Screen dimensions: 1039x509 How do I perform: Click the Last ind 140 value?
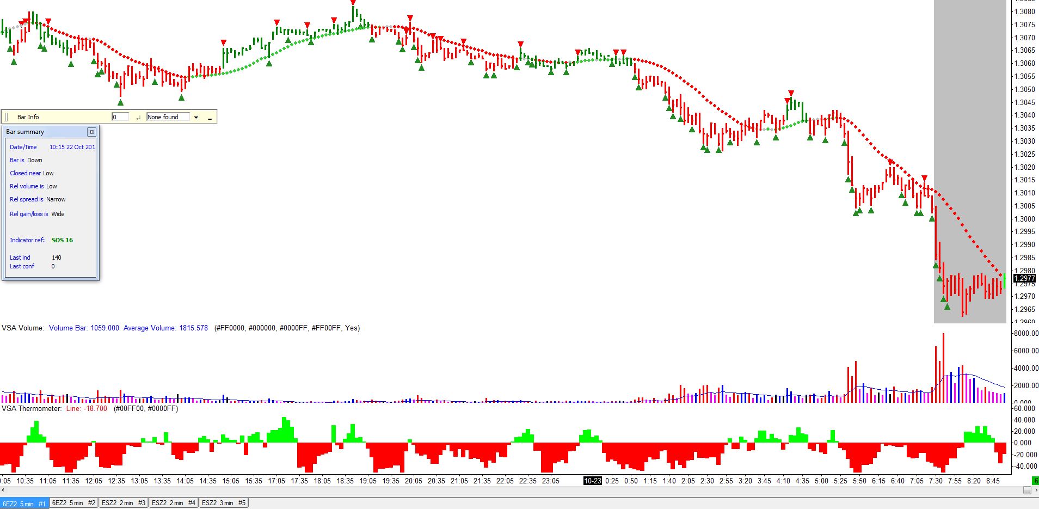[57, 257]
